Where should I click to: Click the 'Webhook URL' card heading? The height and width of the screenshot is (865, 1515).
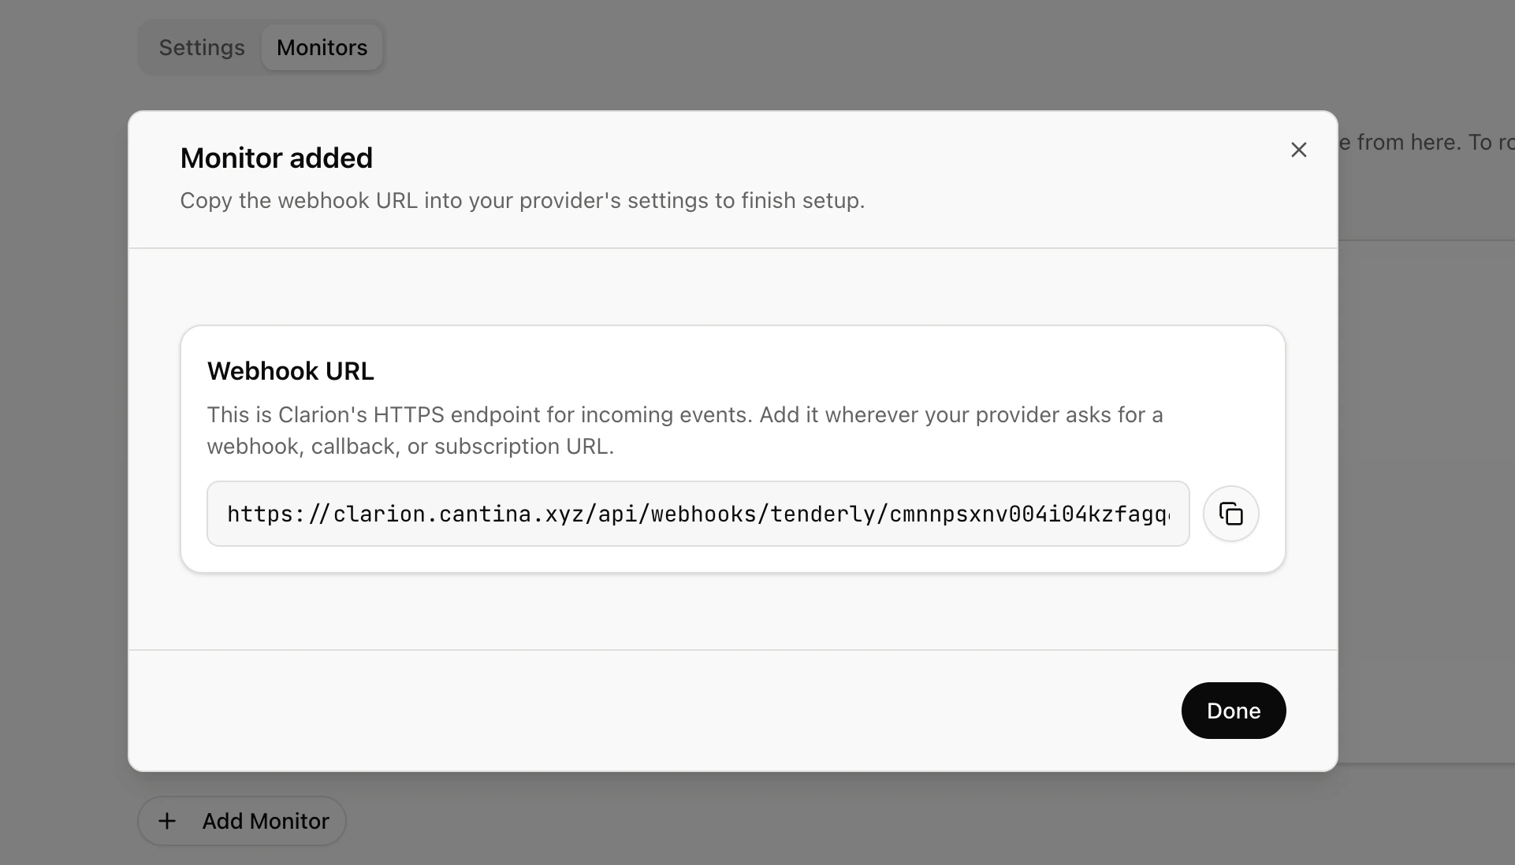(290, 370)
